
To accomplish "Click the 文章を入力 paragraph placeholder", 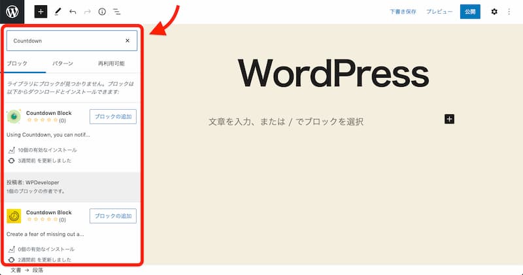I will 286,121.
